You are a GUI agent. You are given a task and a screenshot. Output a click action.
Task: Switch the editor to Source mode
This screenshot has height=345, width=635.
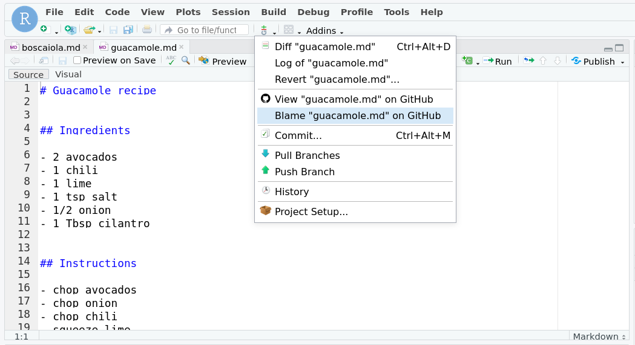[x=28, y=74]
